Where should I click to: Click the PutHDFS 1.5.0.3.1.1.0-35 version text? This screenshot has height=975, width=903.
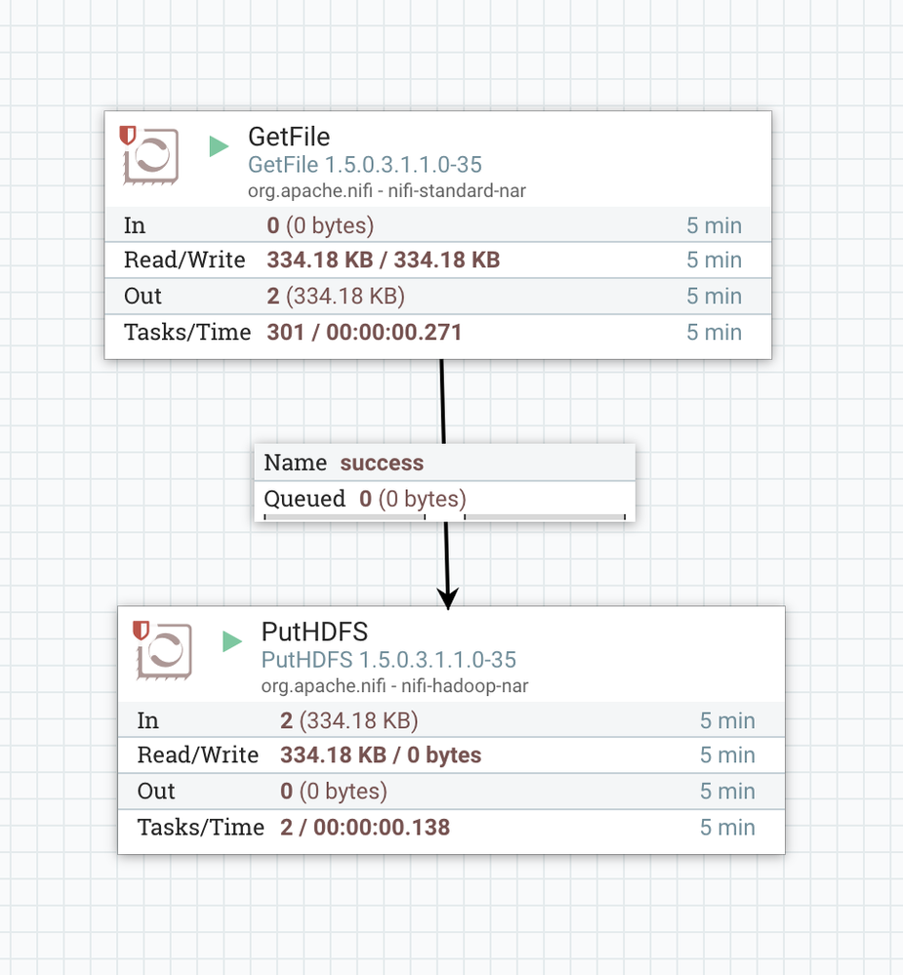click(x=389, y=660)
